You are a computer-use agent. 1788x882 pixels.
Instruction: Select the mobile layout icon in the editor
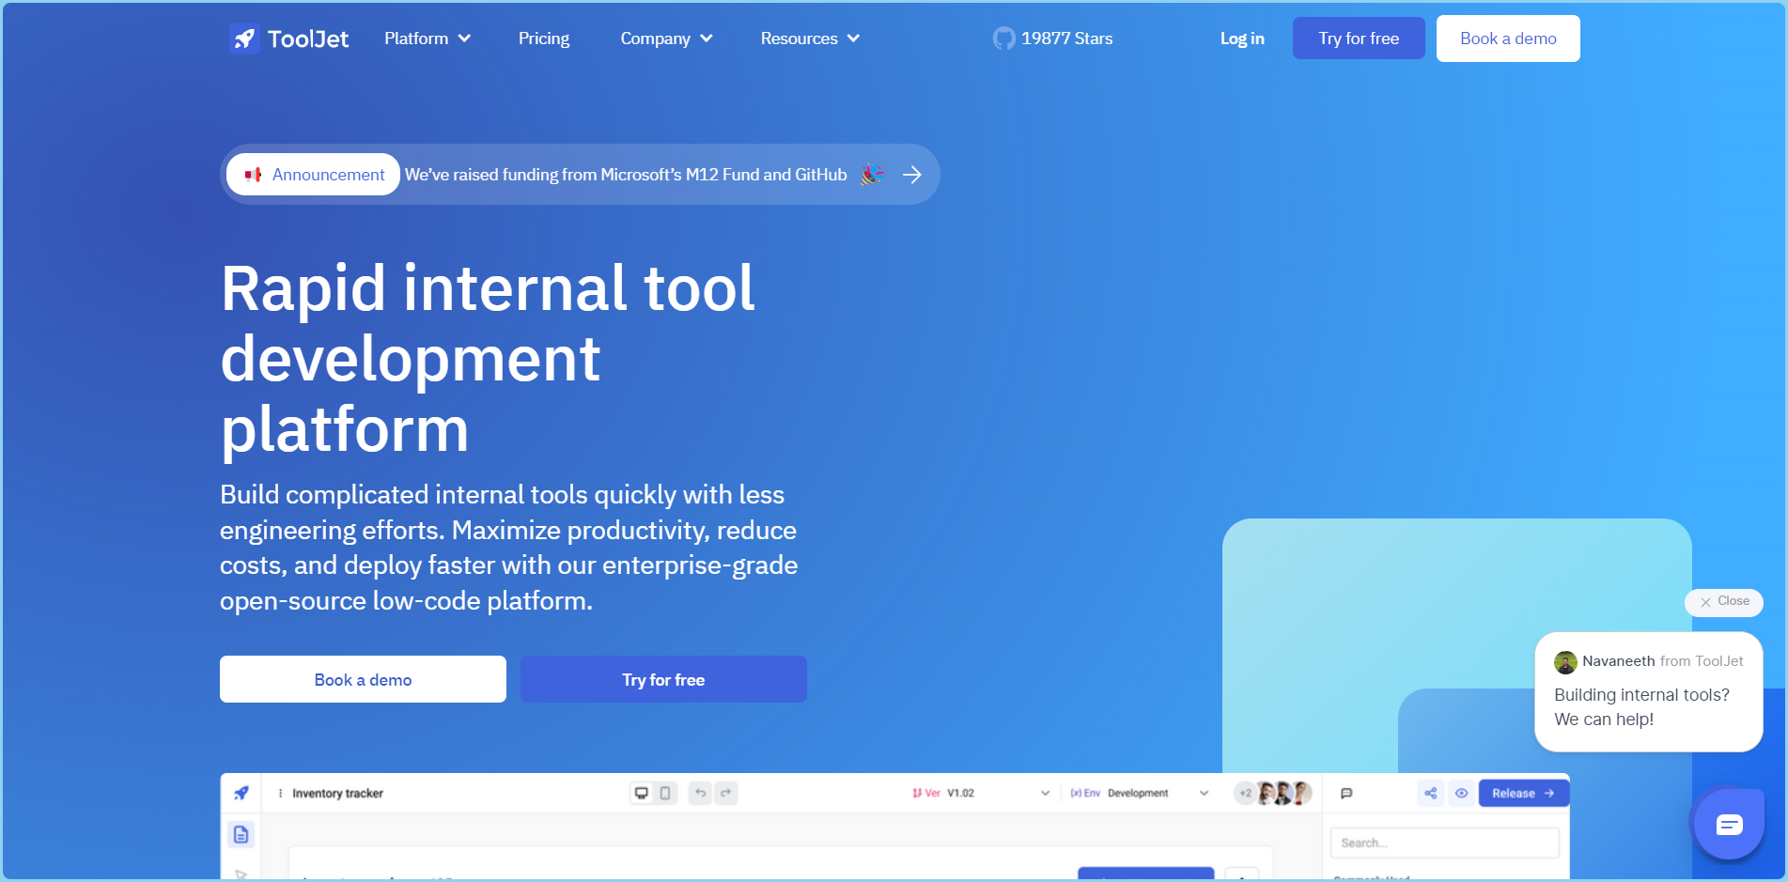667,793
